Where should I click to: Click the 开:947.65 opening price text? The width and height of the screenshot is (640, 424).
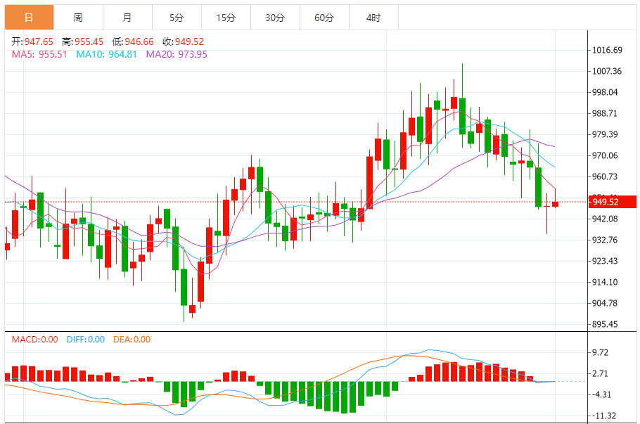(x=32, y=41)
